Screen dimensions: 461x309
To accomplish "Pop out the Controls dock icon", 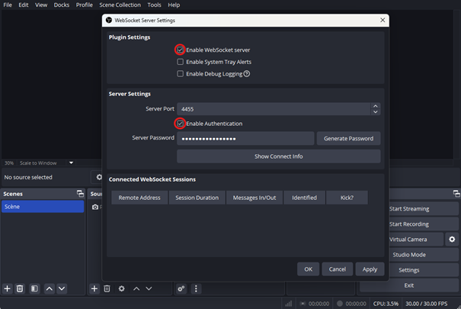I will (x=456, y=194).
